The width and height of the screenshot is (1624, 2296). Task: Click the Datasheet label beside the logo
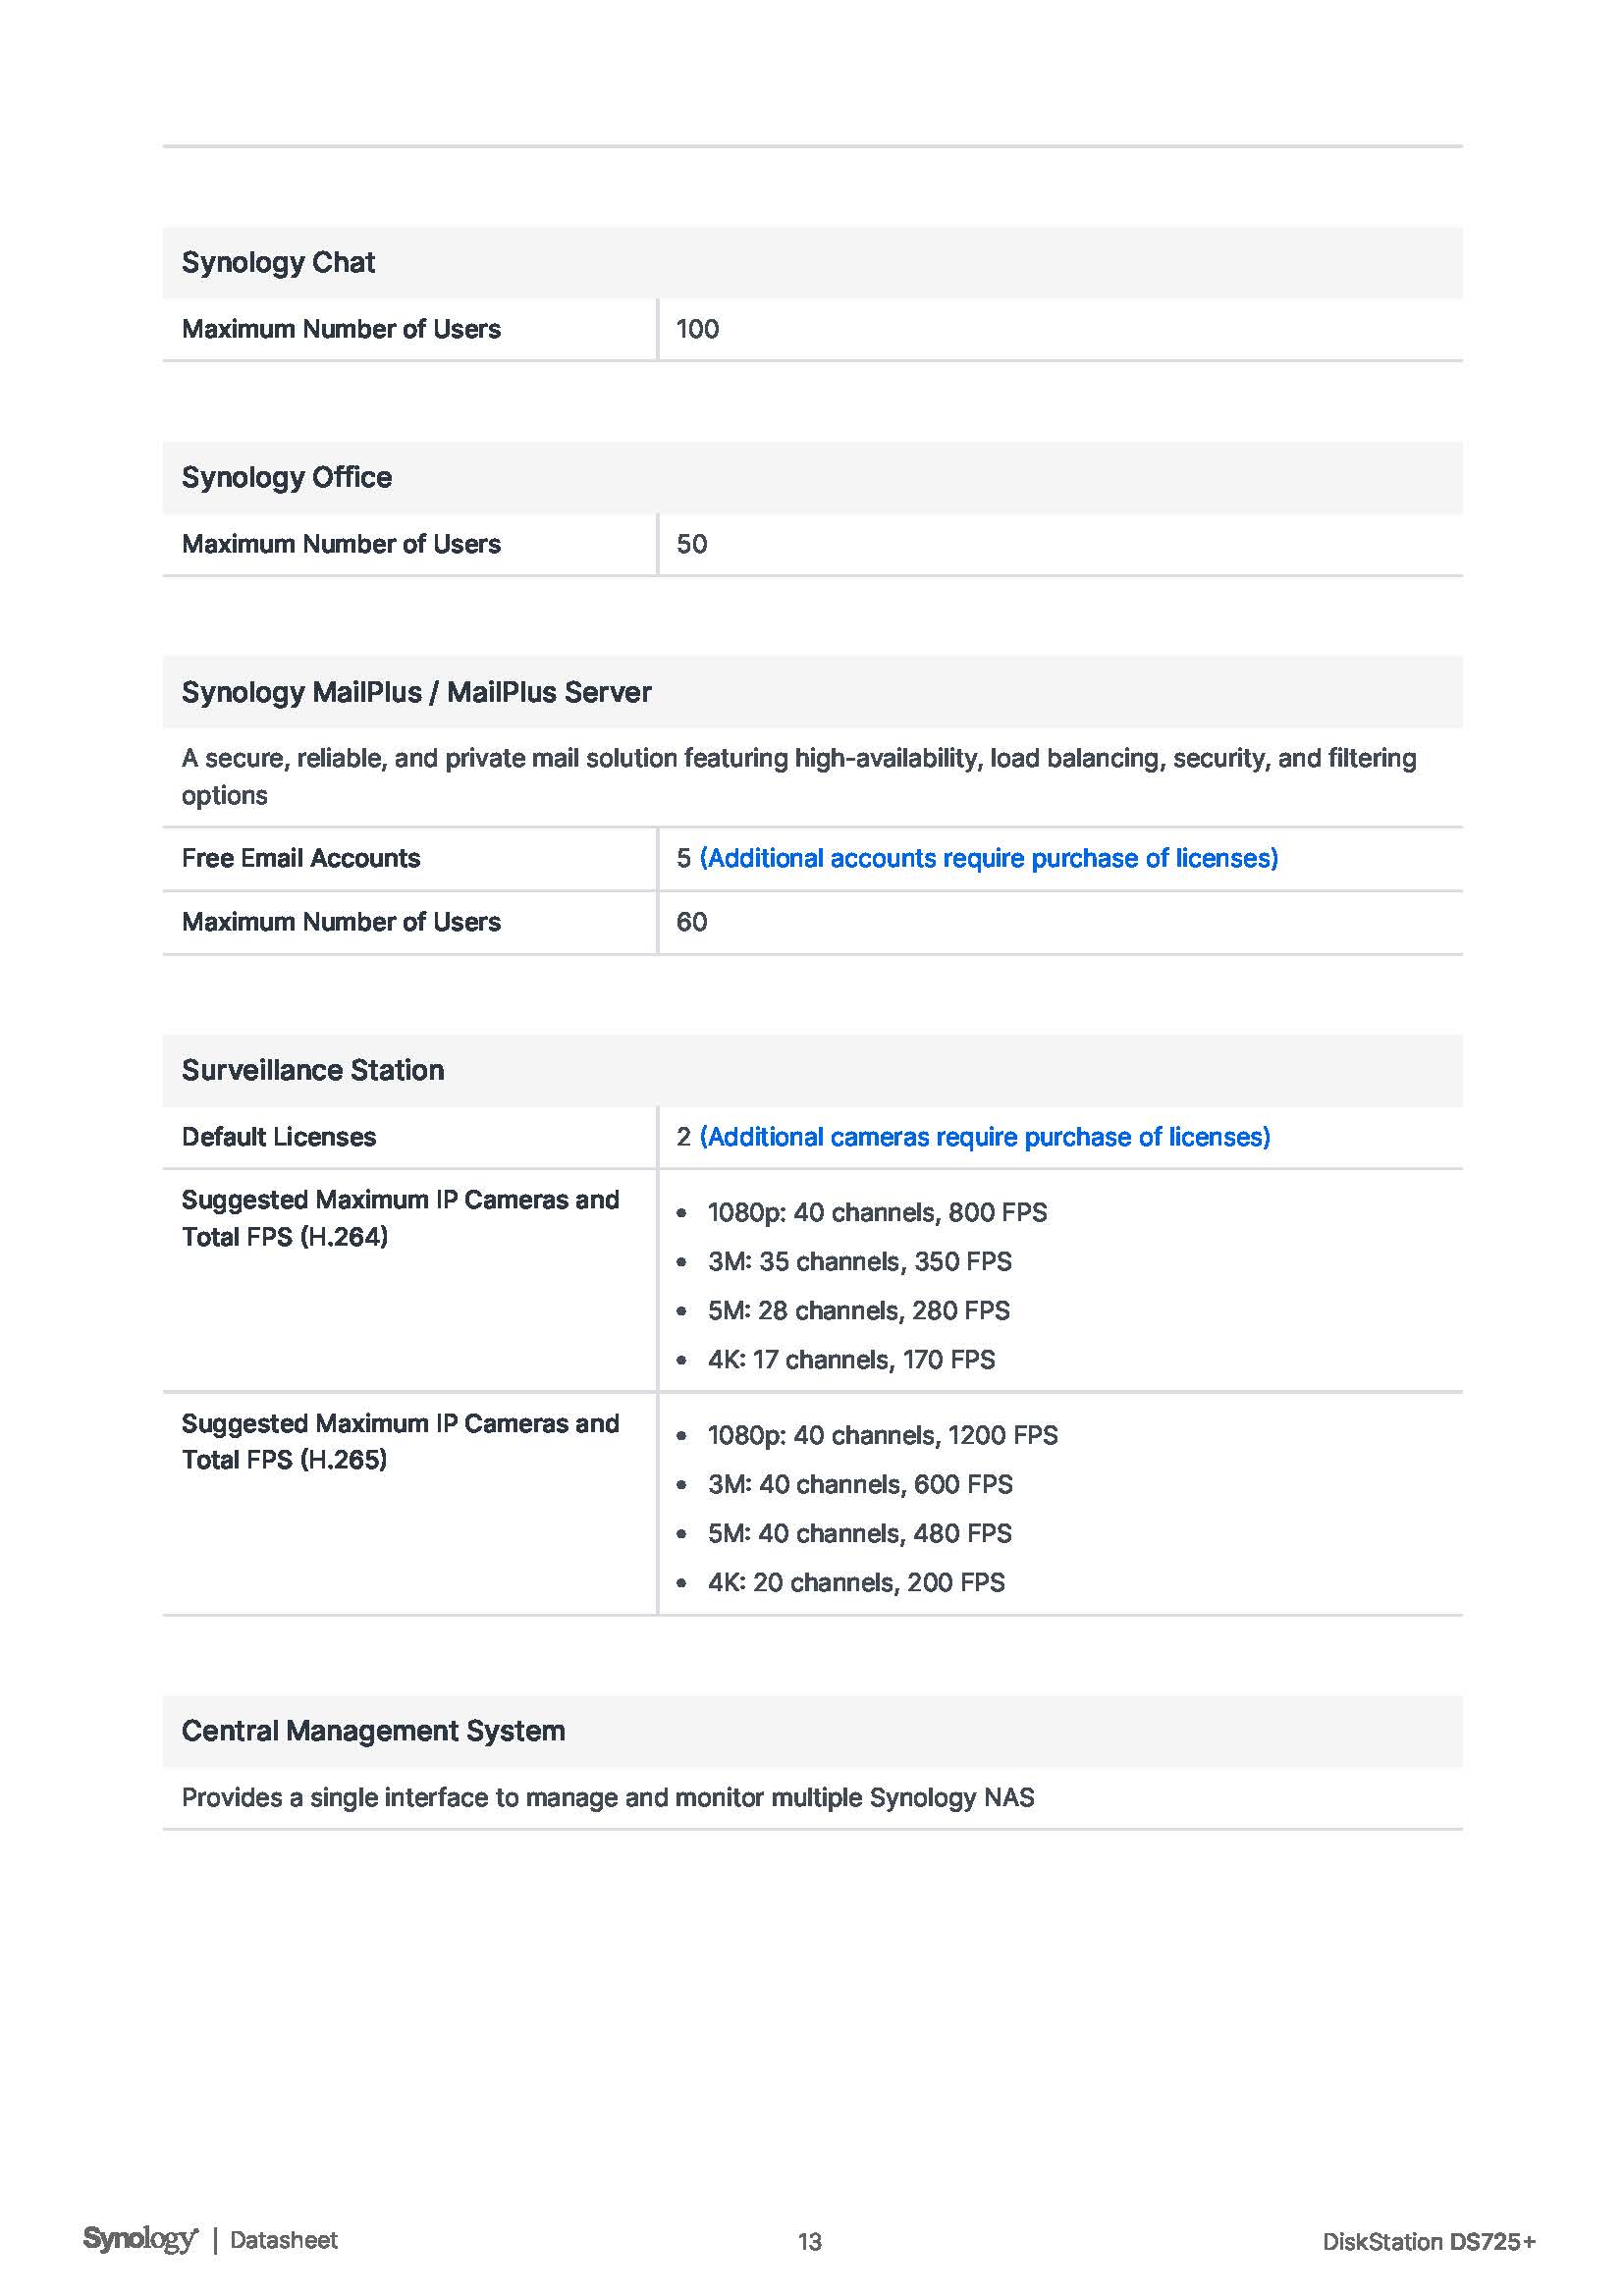(x=284, y=2240)
